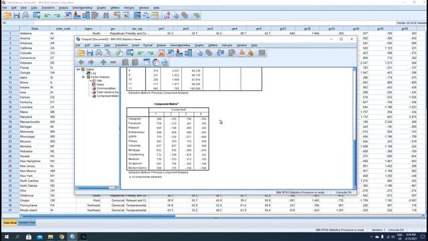The width and height of the screenshot is (428, 241).
Task: Undo in the Viewer toolbar
Action: click(x=140, y=53)
